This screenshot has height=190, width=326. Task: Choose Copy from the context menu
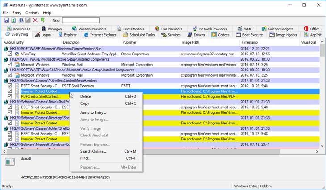(106, 103)
